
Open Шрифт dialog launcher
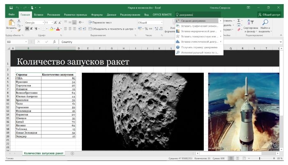click(61, 35)
